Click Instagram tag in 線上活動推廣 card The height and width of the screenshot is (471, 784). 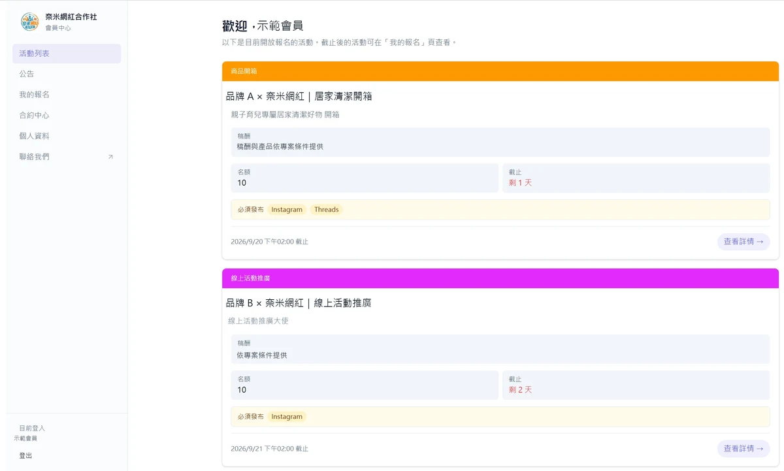(287, 417)
